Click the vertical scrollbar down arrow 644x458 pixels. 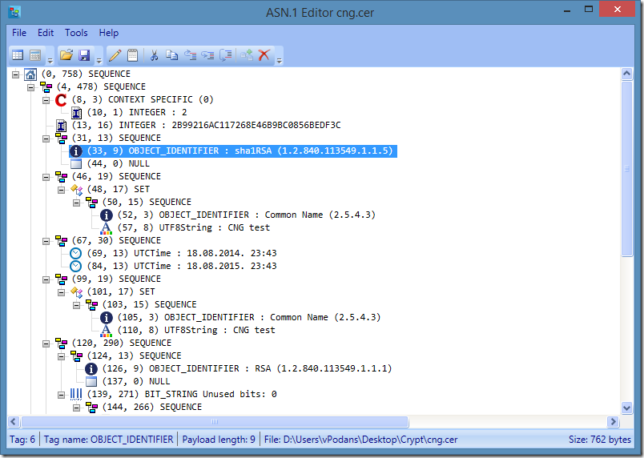point(627,408)
